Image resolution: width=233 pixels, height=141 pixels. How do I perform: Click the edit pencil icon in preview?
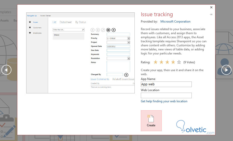click(x=103, y=30)
